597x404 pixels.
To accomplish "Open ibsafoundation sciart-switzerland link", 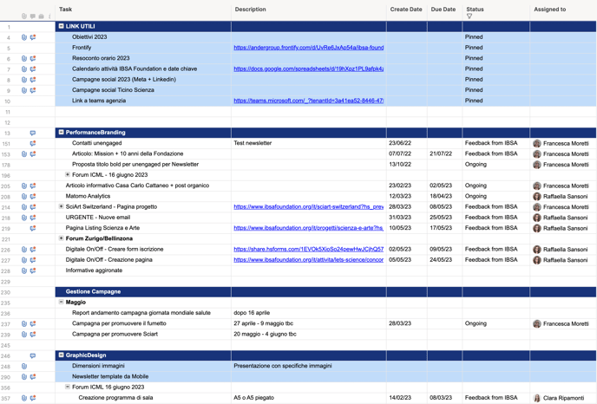I will point(308,207).
